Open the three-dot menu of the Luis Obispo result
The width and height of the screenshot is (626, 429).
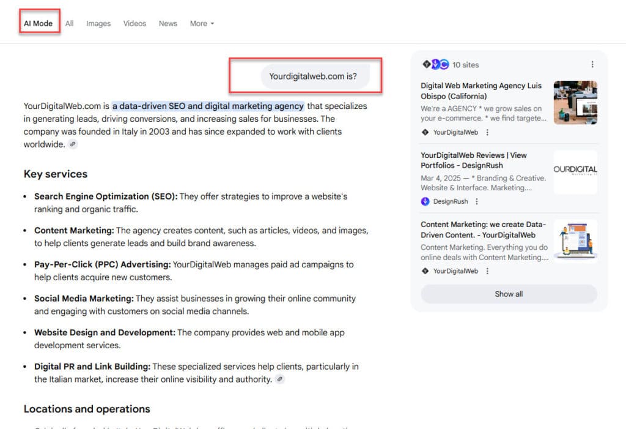(487, 132)
